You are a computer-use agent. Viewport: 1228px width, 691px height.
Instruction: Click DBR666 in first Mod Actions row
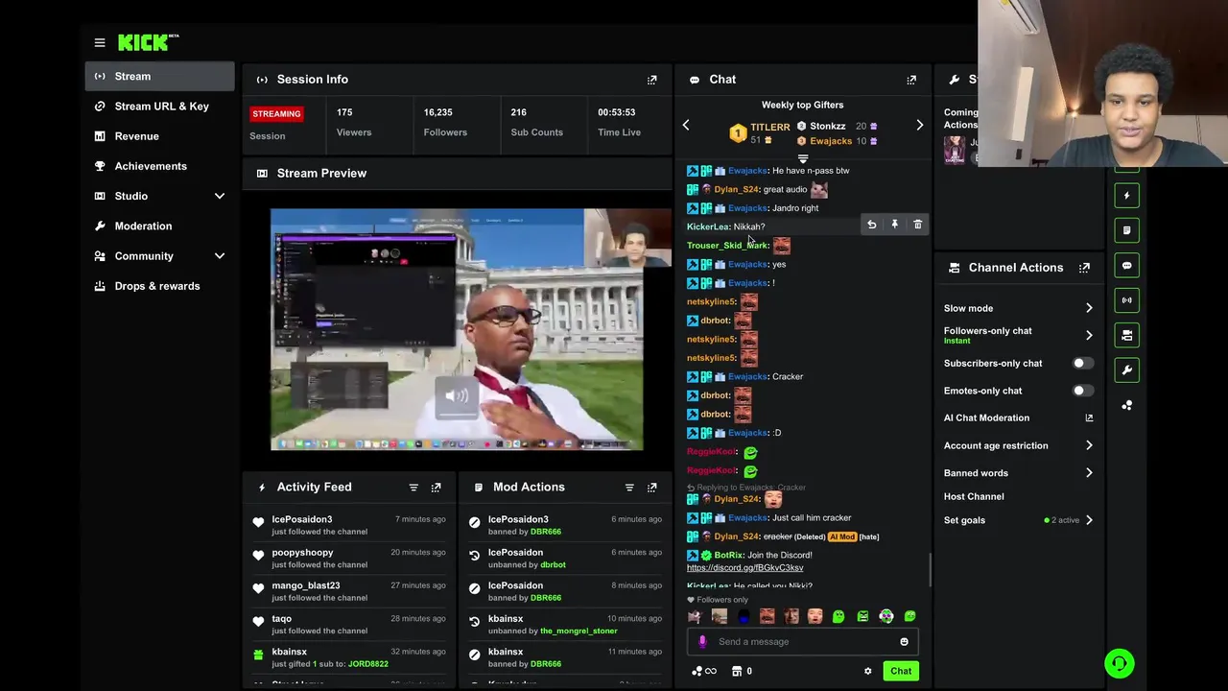pyautogui.click(x=546, y=532)
